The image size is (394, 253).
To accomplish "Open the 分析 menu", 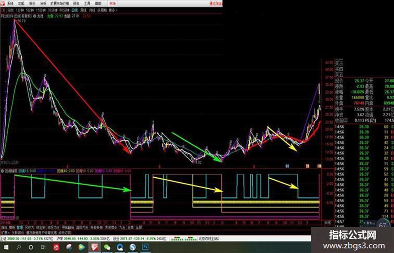I will click(x=43, y=3).
